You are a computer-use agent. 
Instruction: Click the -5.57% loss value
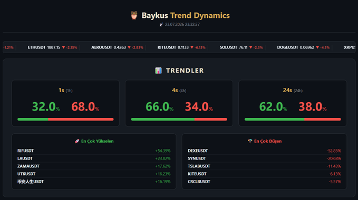[x=335, y=182]
